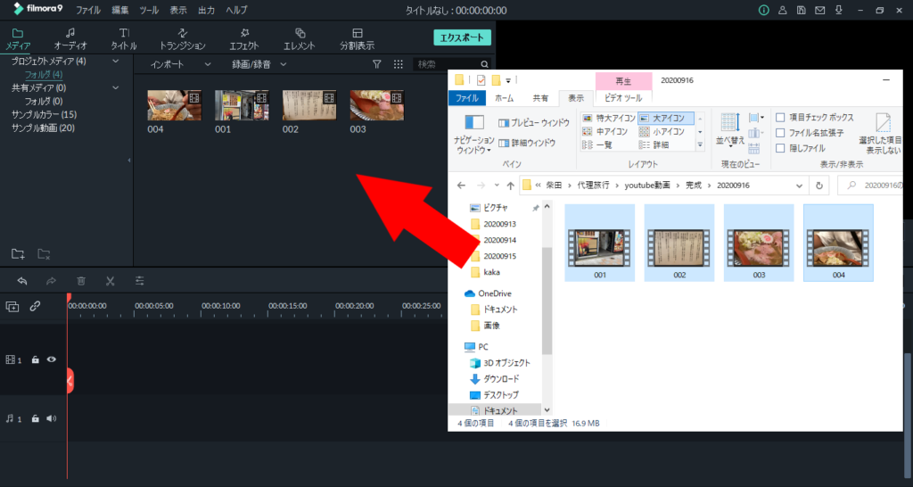Tick the 隠しファイル checkbox
Viewport: 913px width, 487px height.
click(x=780, y=148)
